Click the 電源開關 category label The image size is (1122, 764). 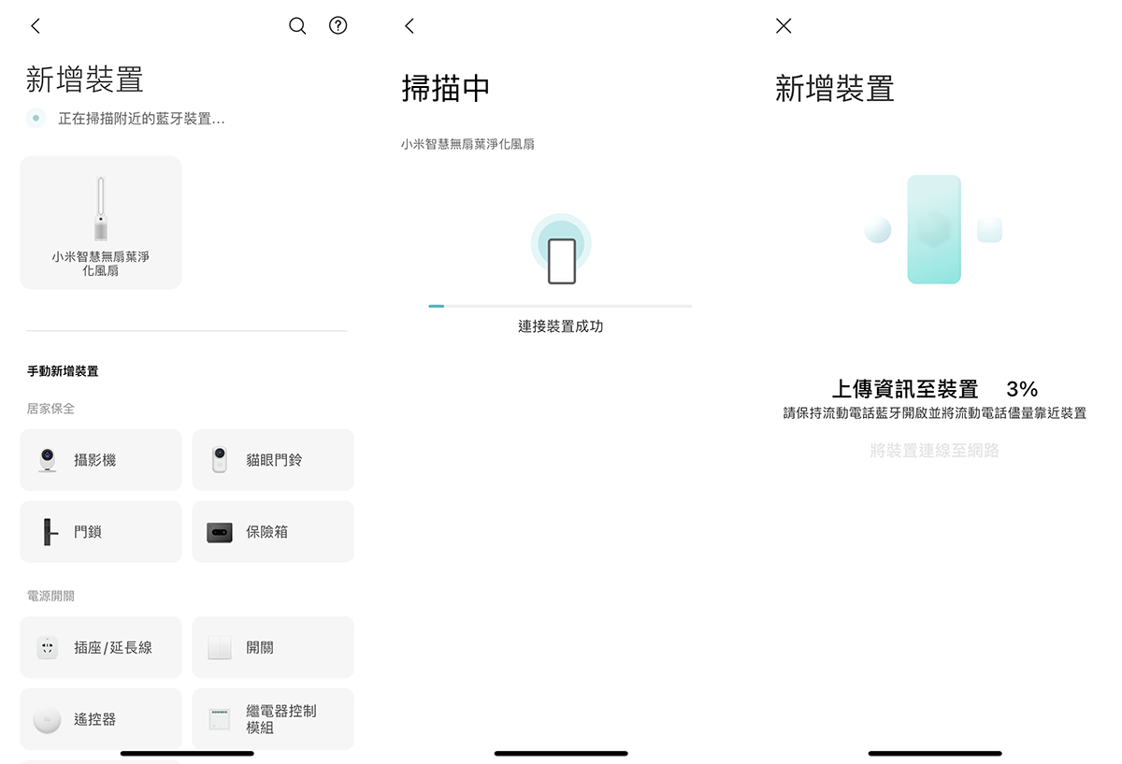point(50,596)
